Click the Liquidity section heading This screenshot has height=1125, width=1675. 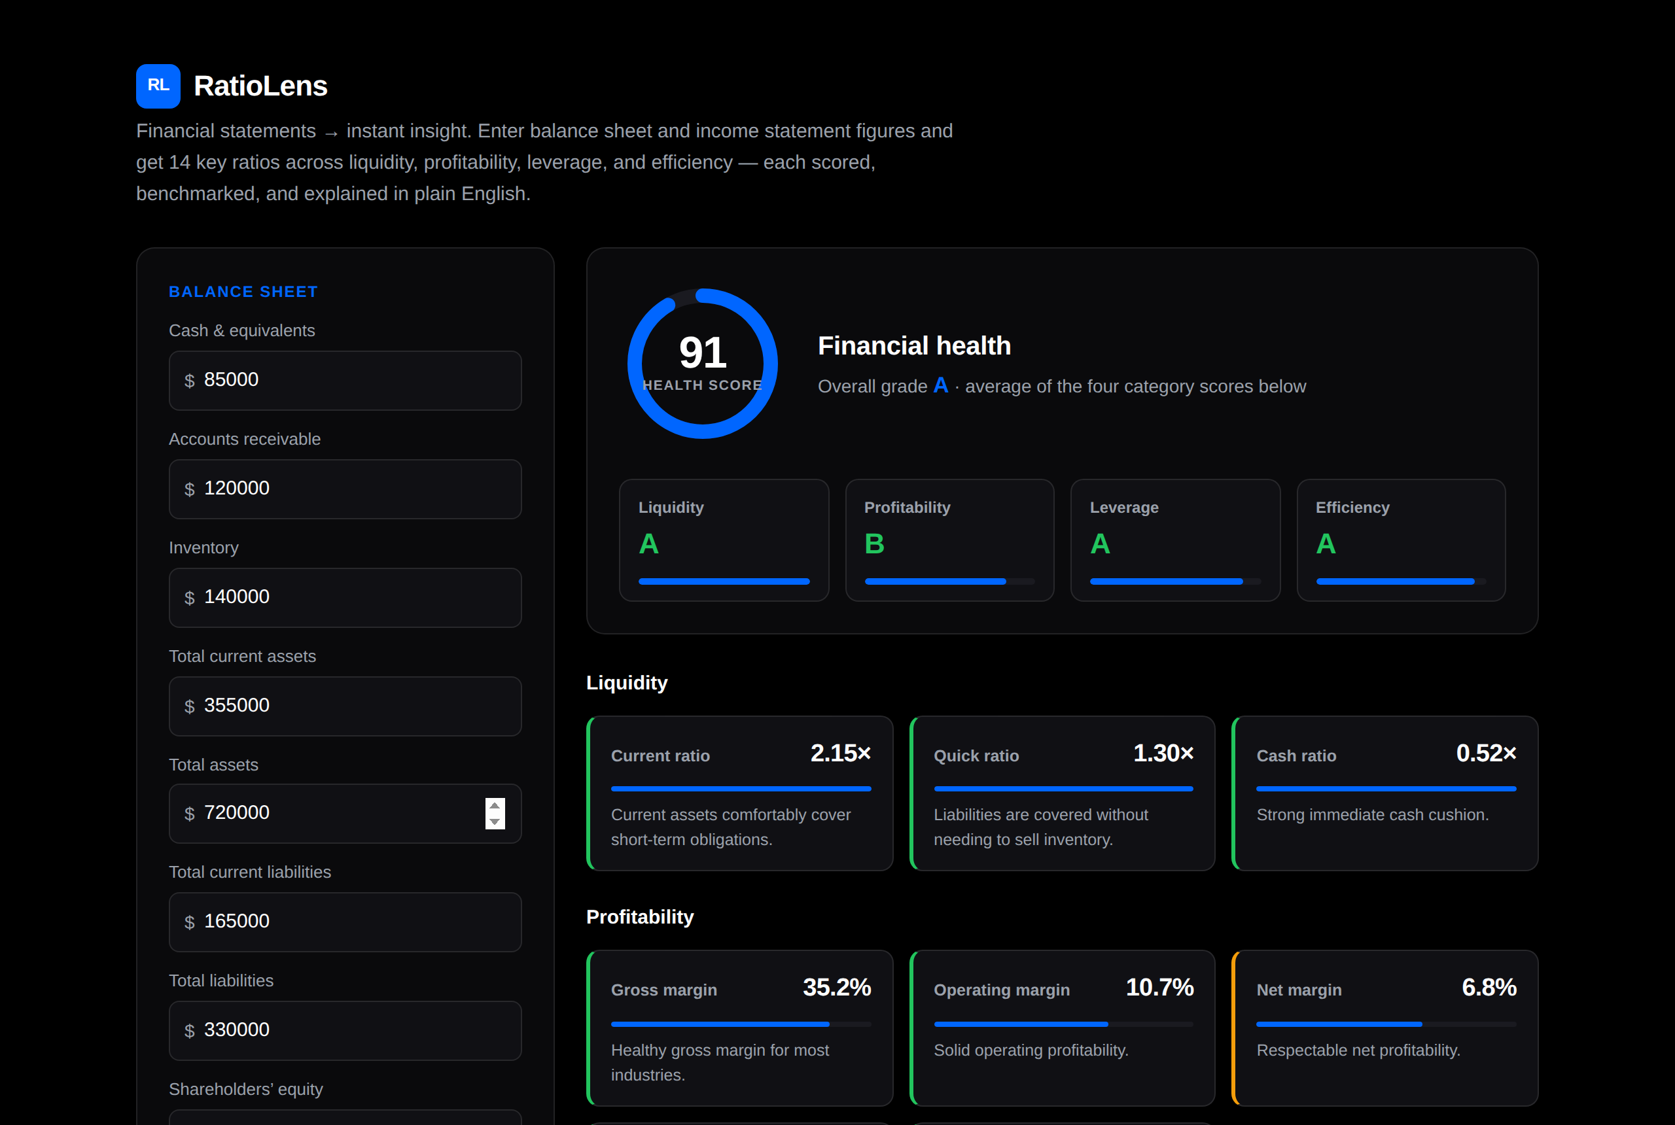(x=627, y=683)
